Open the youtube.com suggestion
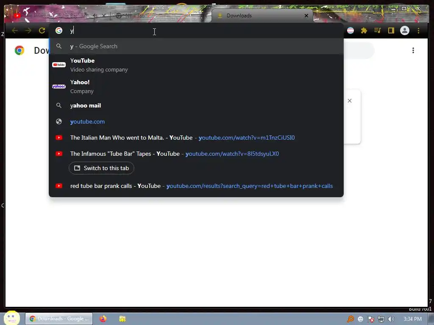The image size is (434, 325). click(x=196, y=121)
